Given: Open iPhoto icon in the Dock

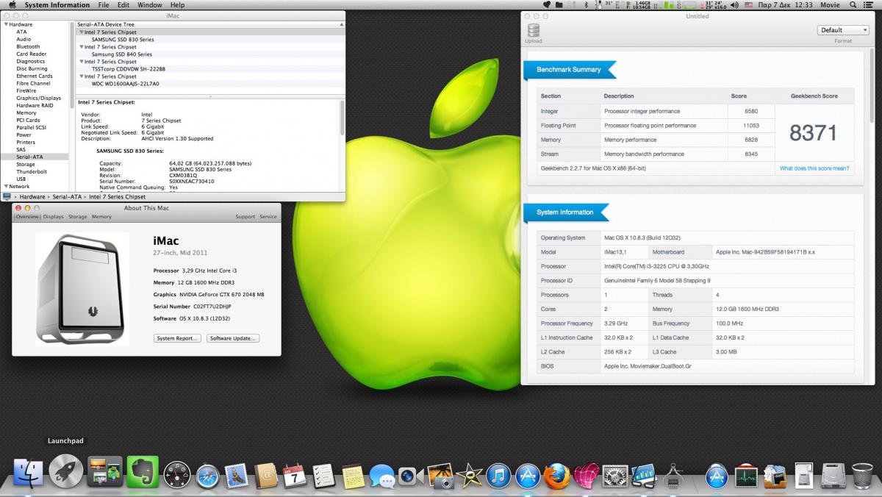Looking at the screenshot, I should click(x=440, y=476).
